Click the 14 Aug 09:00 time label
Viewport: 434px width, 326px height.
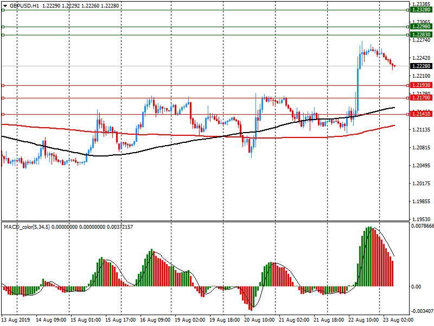[x=51, y=320]
